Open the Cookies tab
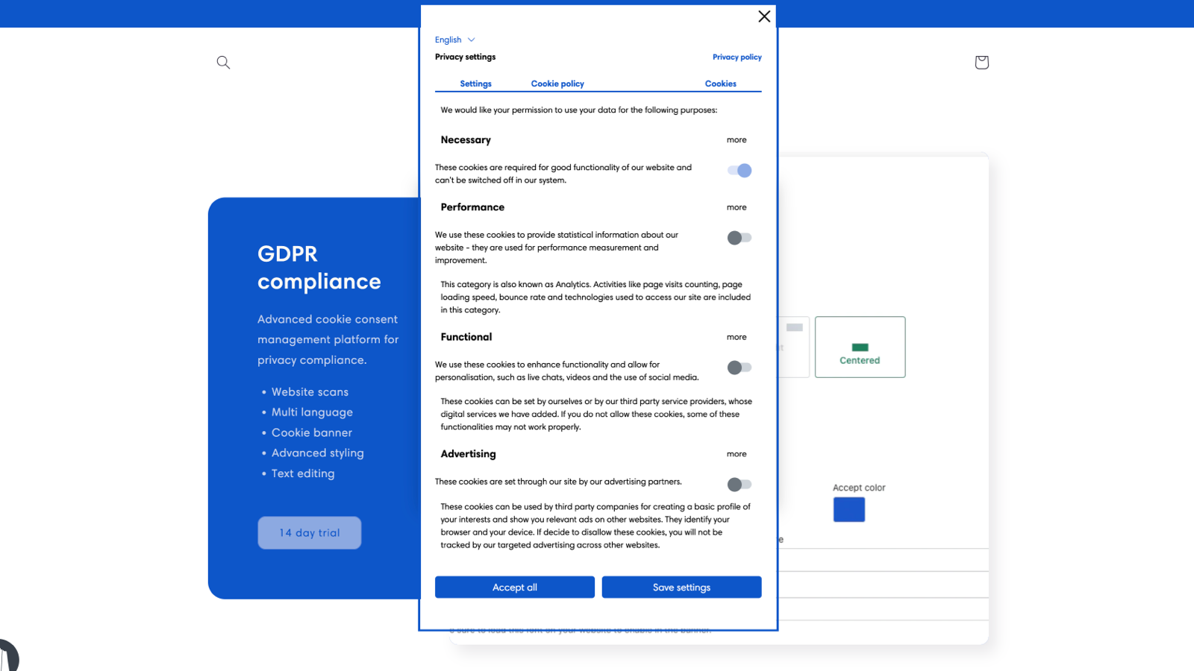 tap(719, 84)
